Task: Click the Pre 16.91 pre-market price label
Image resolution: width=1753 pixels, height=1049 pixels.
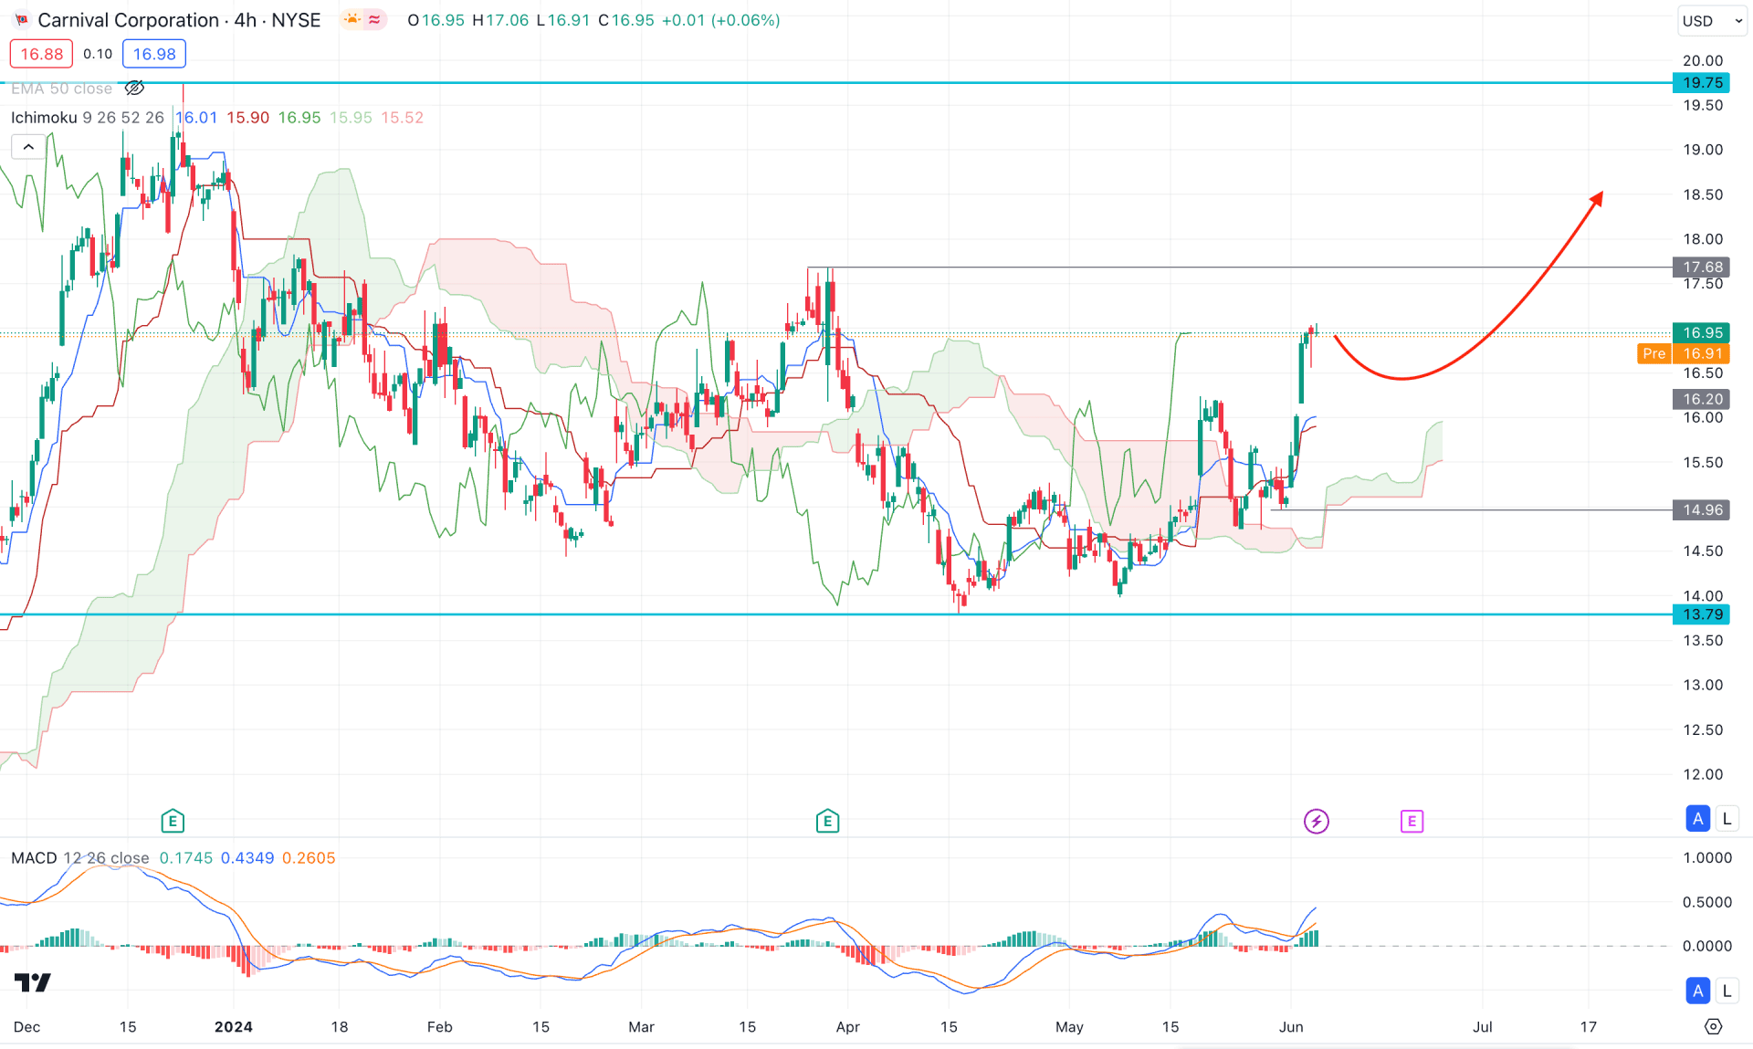Action: 1684,354
